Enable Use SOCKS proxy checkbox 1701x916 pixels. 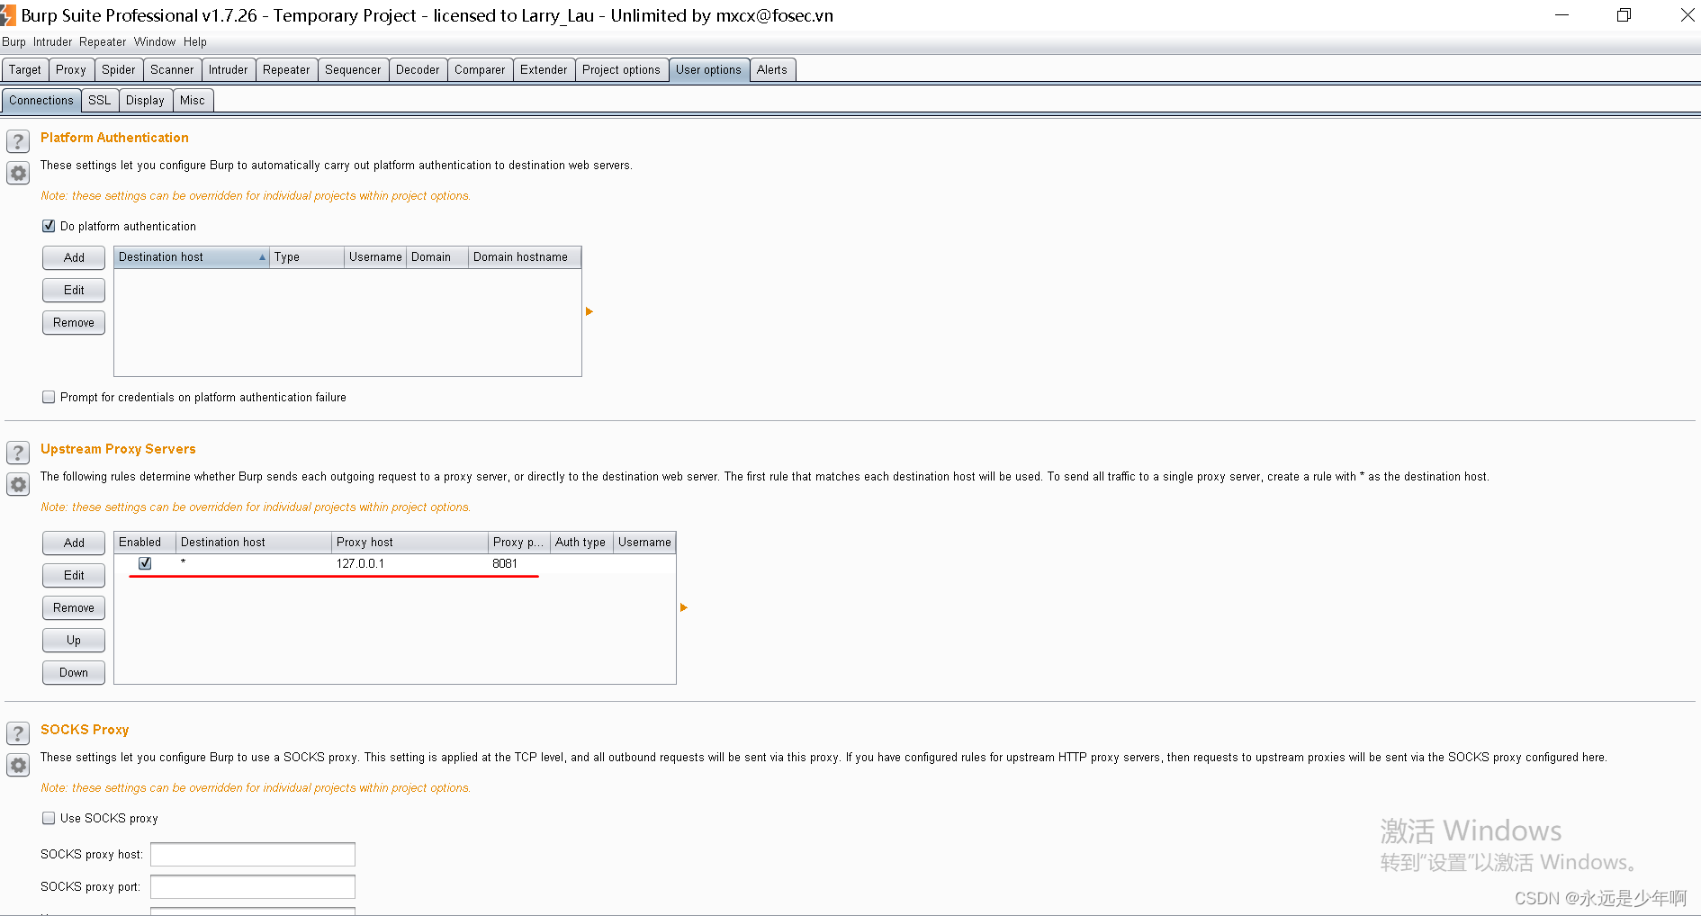(49, 818)
